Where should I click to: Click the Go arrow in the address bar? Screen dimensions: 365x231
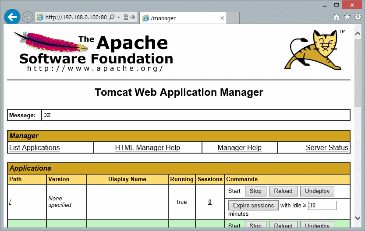[x=133, y=17]
